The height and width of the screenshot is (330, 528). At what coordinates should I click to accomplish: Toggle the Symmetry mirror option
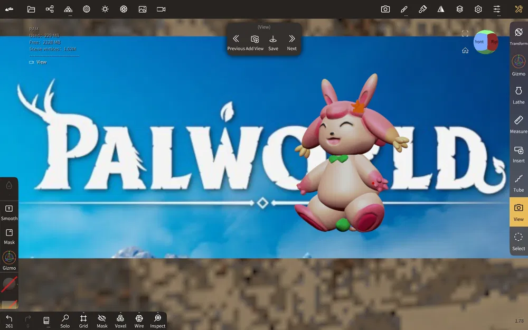click(441, 9)
